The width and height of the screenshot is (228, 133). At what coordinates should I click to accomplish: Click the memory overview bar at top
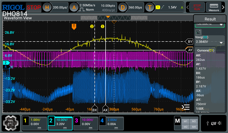point(114,18)
